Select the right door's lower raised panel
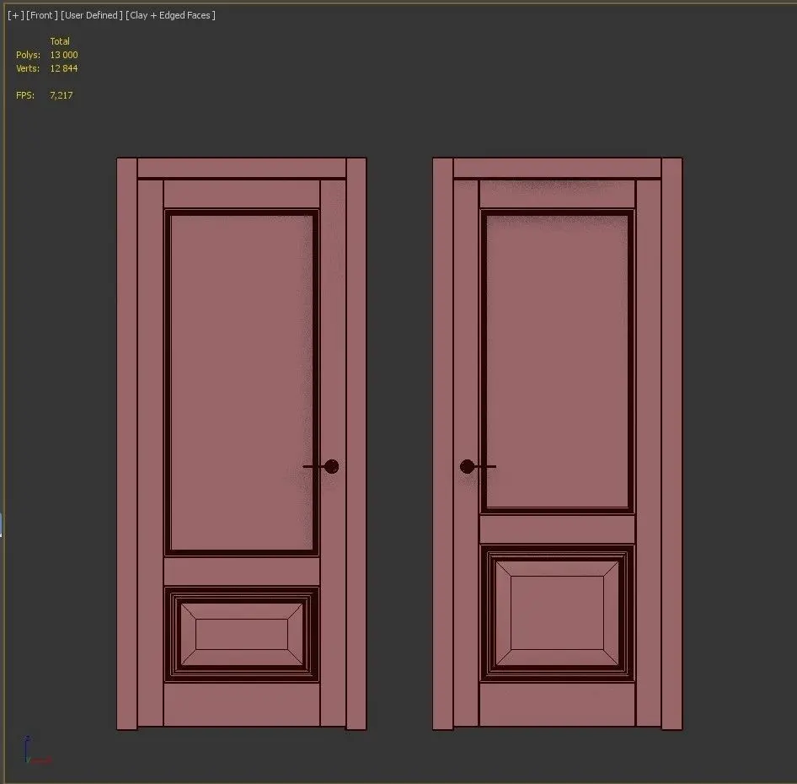Screen dimensions: 797x784 (x=557, y=613)
